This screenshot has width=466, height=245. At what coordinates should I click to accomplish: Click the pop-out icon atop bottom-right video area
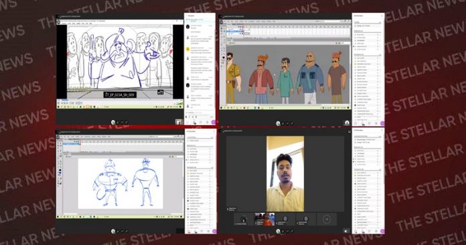[349, 131]
